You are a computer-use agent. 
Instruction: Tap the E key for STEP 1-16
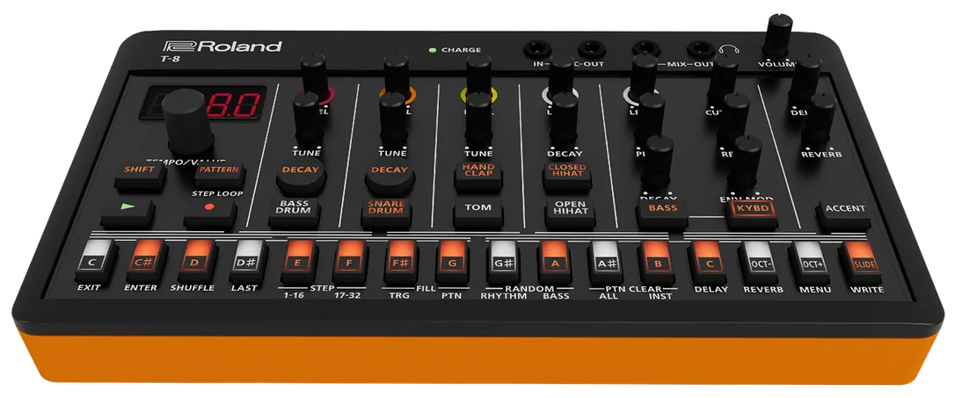click(298, 260)
